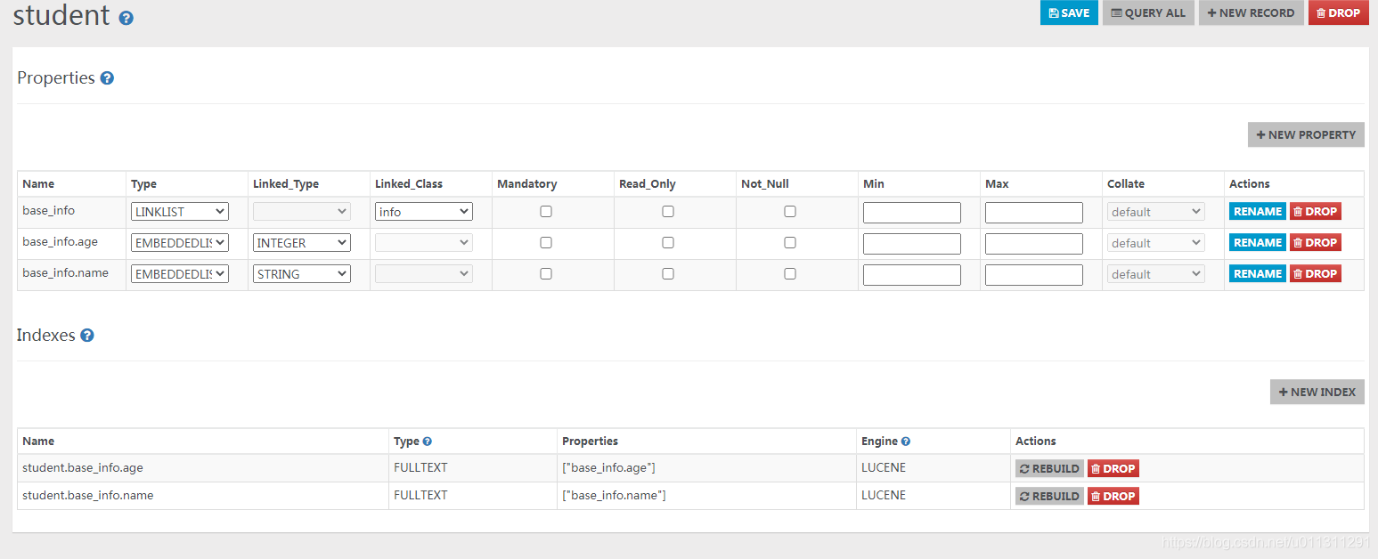Drop the base_info.name property

1315,274
